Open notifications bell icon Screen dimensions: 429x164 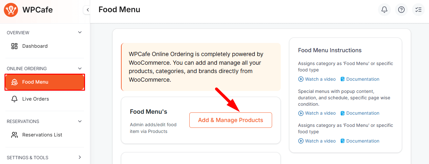coord(384,10)
